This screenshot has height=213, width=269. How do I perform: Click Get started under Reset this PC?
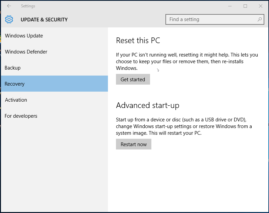(x=133, y=79)
